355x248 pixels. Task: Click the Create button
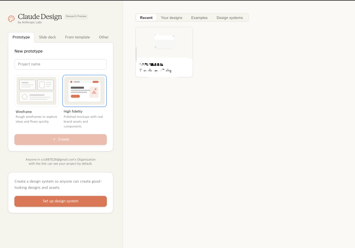[60, 139]
